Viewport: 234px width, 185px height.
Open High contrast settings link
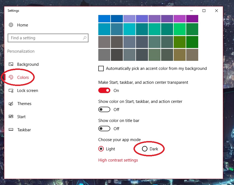118,160
